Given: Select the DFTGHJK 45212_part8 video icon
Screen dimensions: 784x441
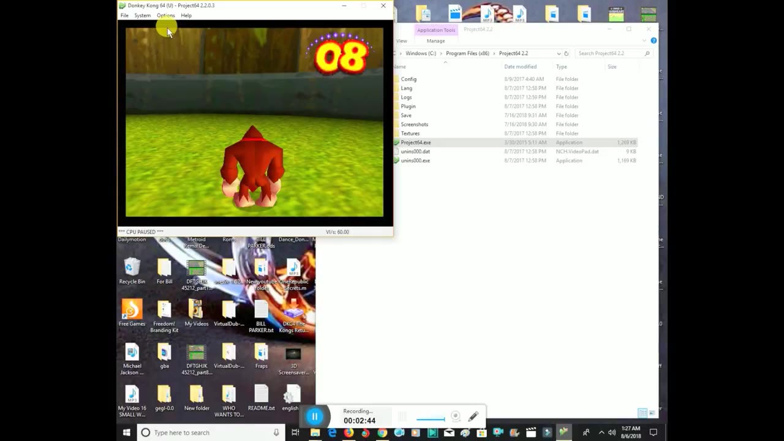Looking at the screenshot, I should coord(197,359).
